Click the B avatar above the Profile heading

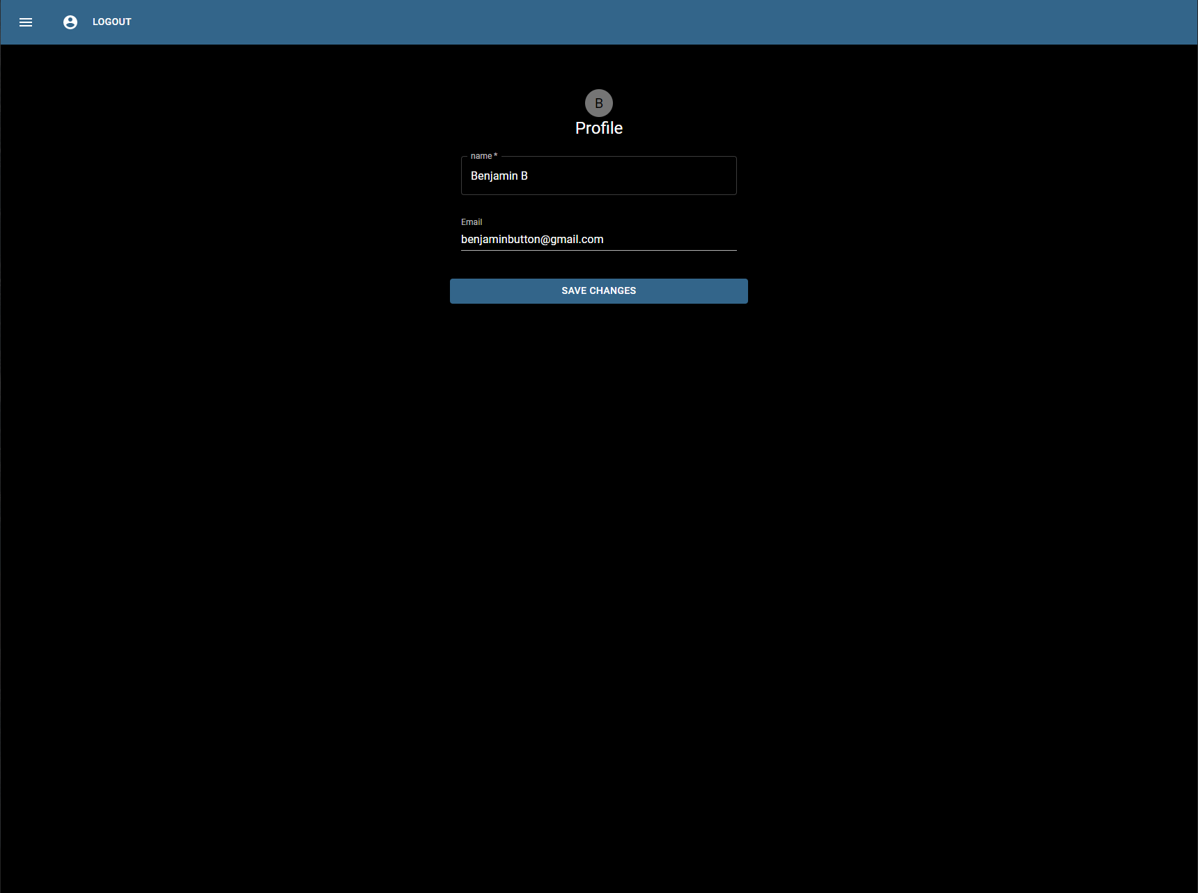[599, 102]
